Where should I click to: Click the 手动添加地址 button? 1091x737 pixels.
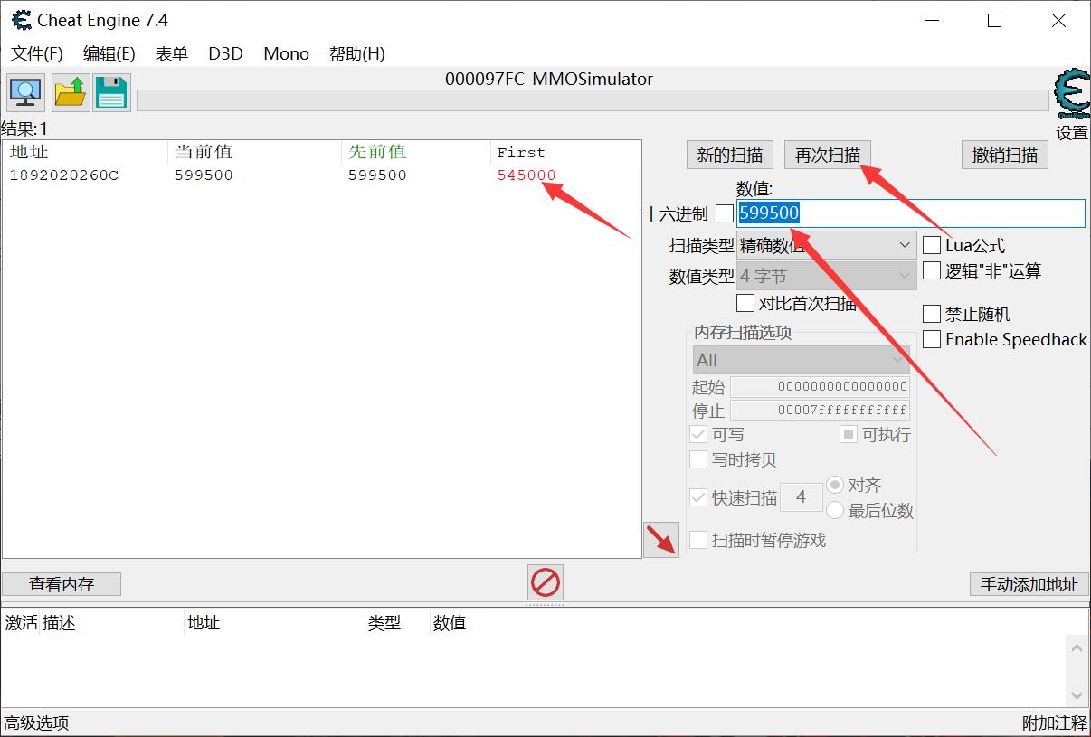pyautogui.click(x=1029, y=584)
